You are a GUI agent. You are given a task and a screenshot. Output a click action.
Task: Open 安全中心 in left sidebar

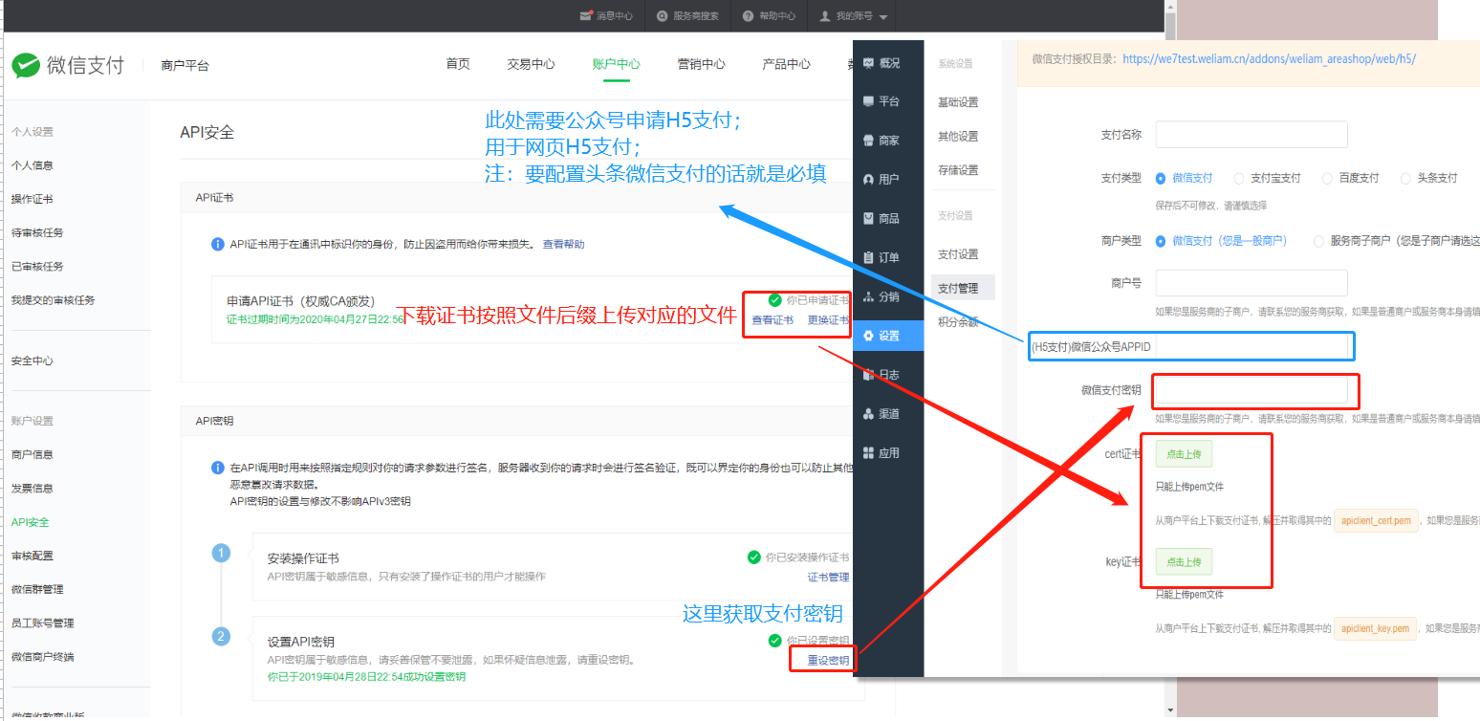click(x=33, y=361)
